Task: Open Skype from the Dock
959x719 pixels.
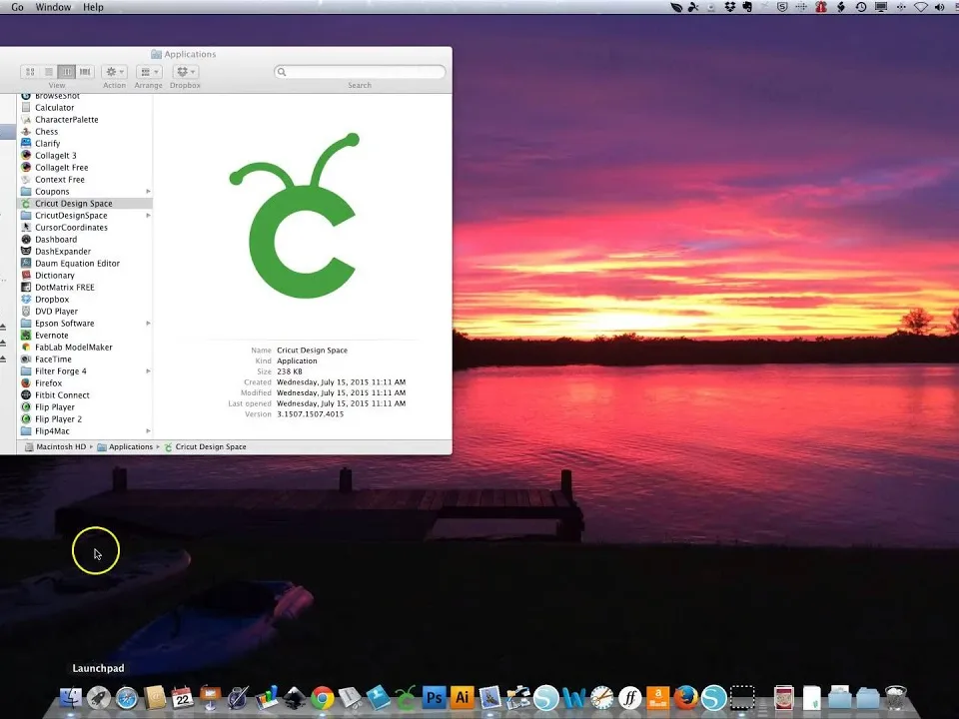Action: pos(714,697)
